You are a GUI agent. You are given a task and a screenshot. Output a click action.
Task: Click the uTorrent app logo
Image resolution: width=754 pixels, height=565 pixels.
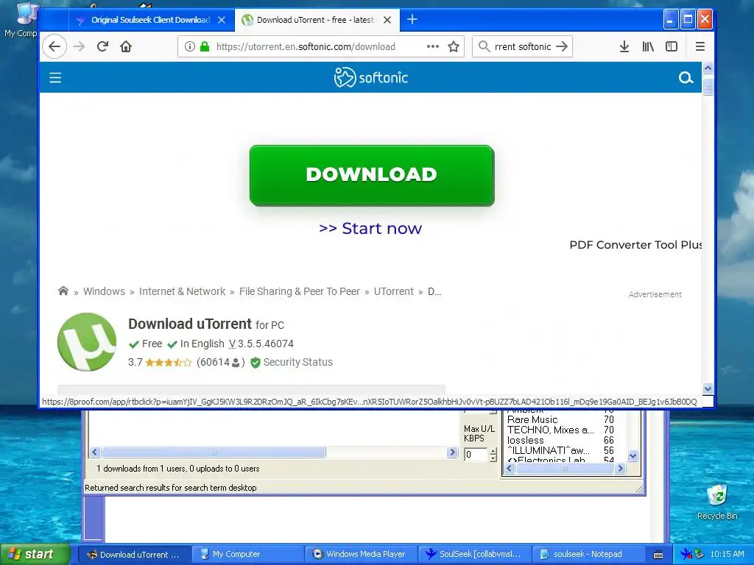(87, 342)
